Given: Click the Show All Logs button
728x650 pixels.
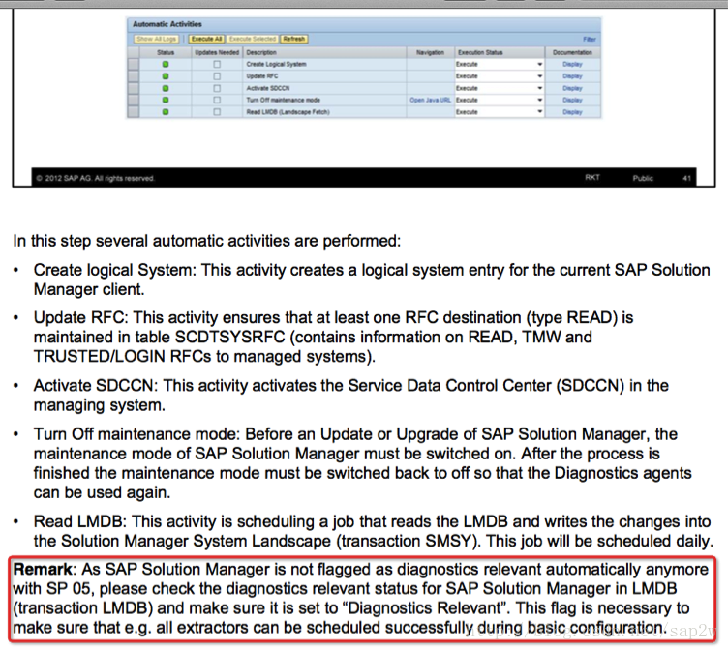Looking at the screenshot, I should pos(157,39).
